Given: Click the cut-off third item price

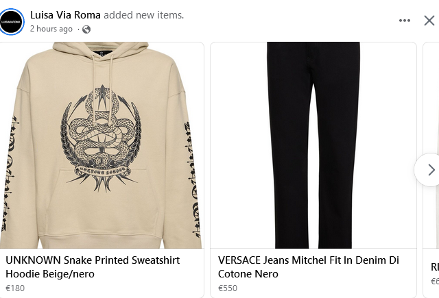Looking at the screenshot, I should pos(435,282).
